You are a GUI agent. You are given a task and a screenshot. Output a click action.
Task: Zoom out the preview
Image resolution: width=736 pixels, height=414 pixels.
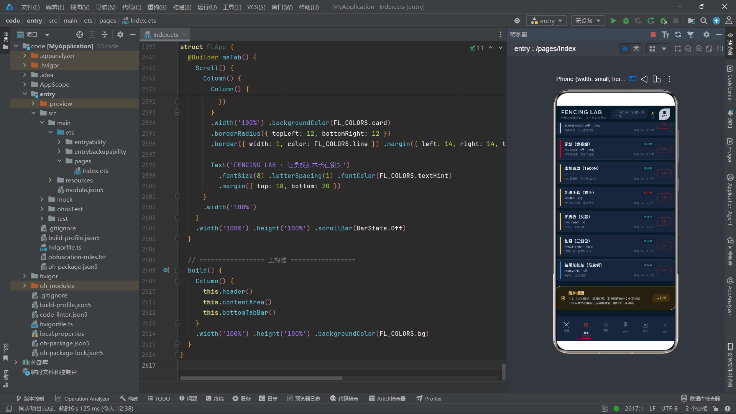pyautogui.click(x=688, y=49)
